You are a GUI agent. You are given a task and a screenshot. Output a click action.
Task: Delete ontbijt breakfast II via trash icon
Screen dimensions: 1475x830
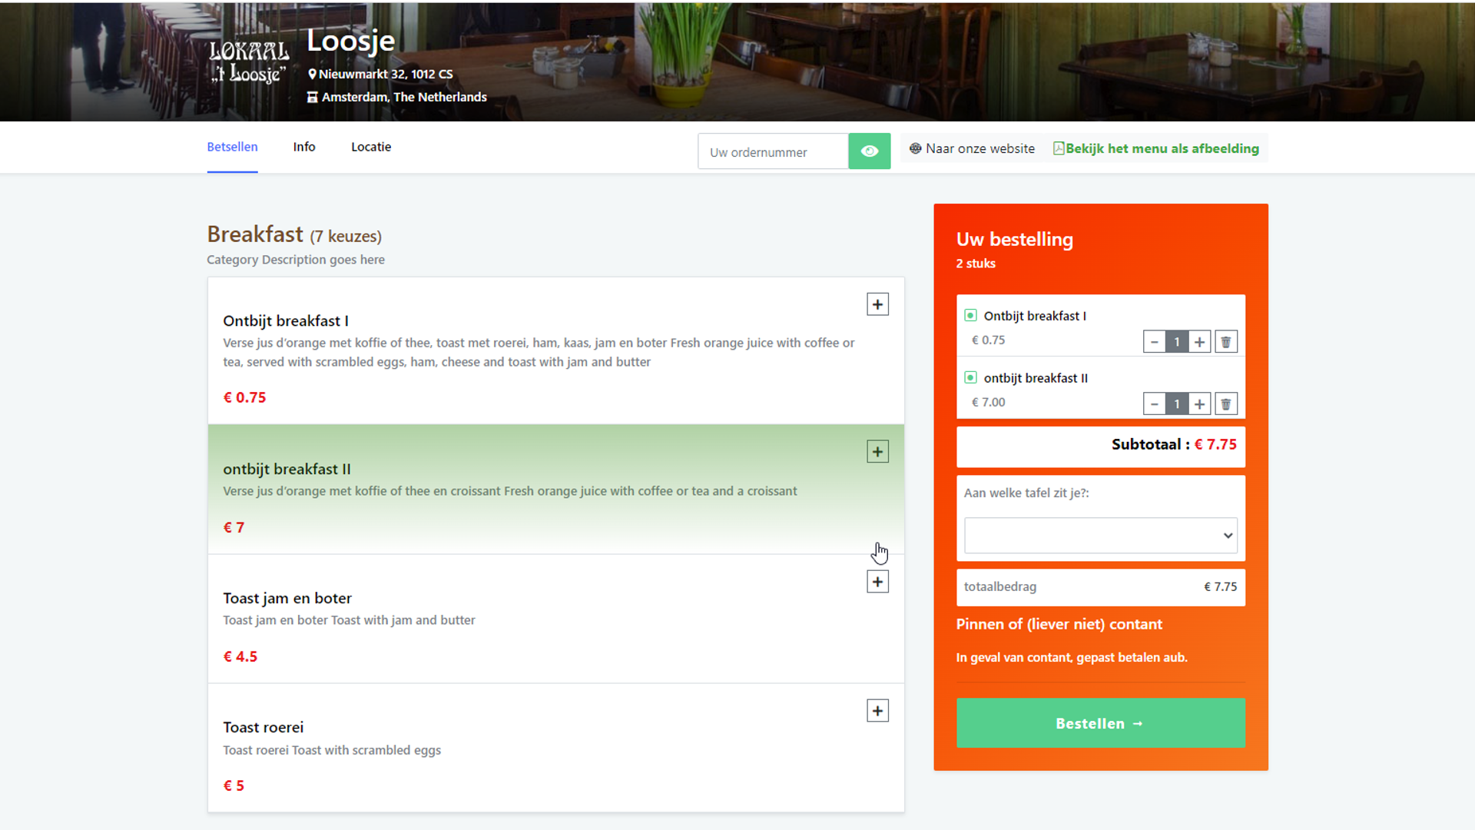pyautogui.click(x=1225, y=403)
